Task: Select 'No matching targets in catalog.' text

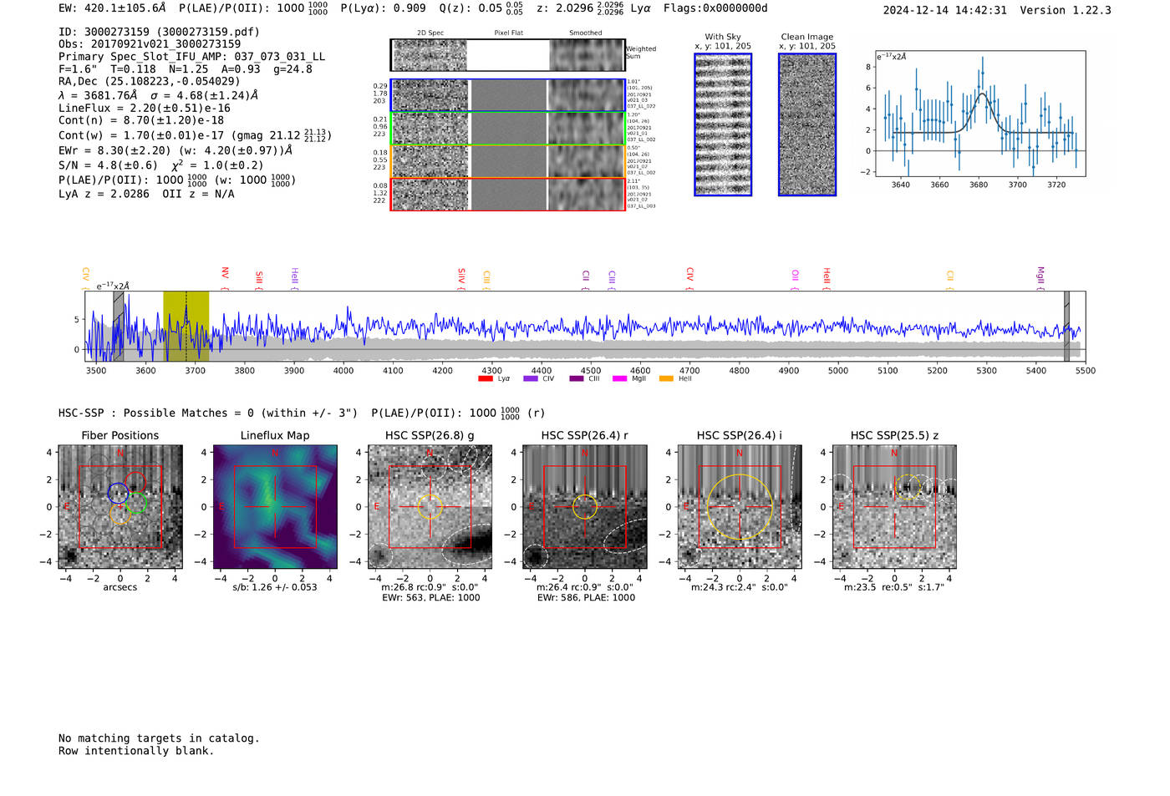Action: point(159,738)
